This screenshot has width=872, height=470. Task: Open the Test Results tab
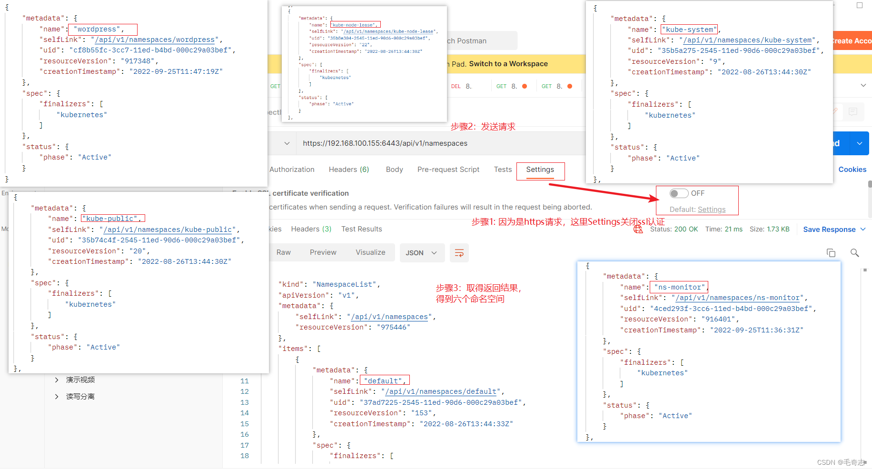[x=362, y=229]
